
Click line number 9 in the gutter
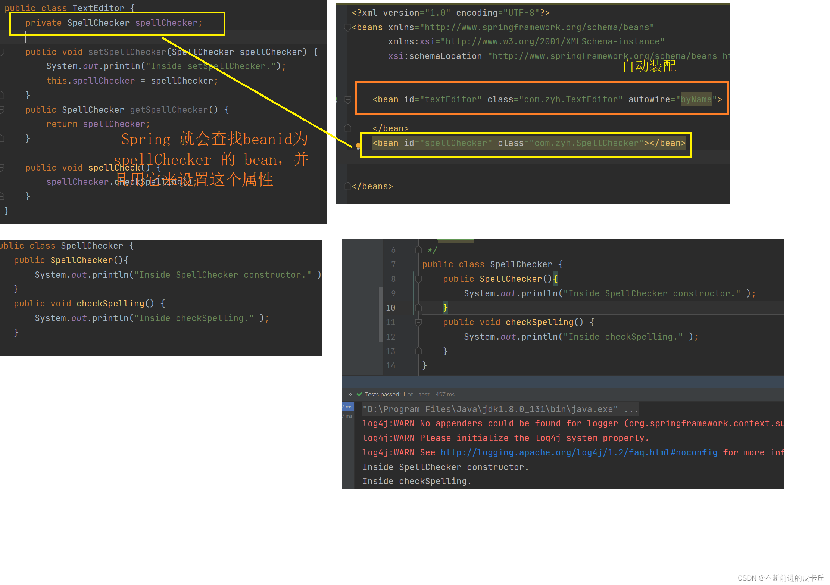393,293
